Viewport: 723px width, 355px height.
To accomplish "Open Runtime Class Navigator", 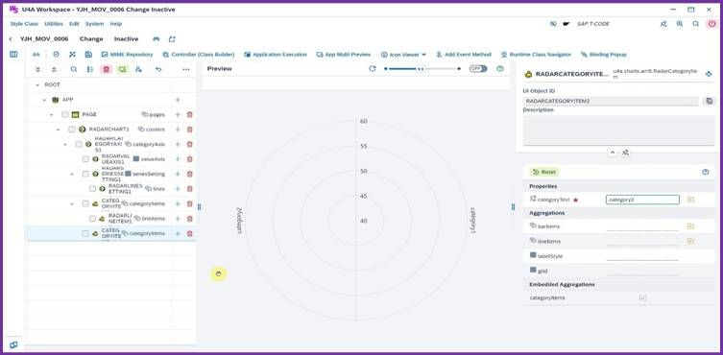I will (536, 55).
